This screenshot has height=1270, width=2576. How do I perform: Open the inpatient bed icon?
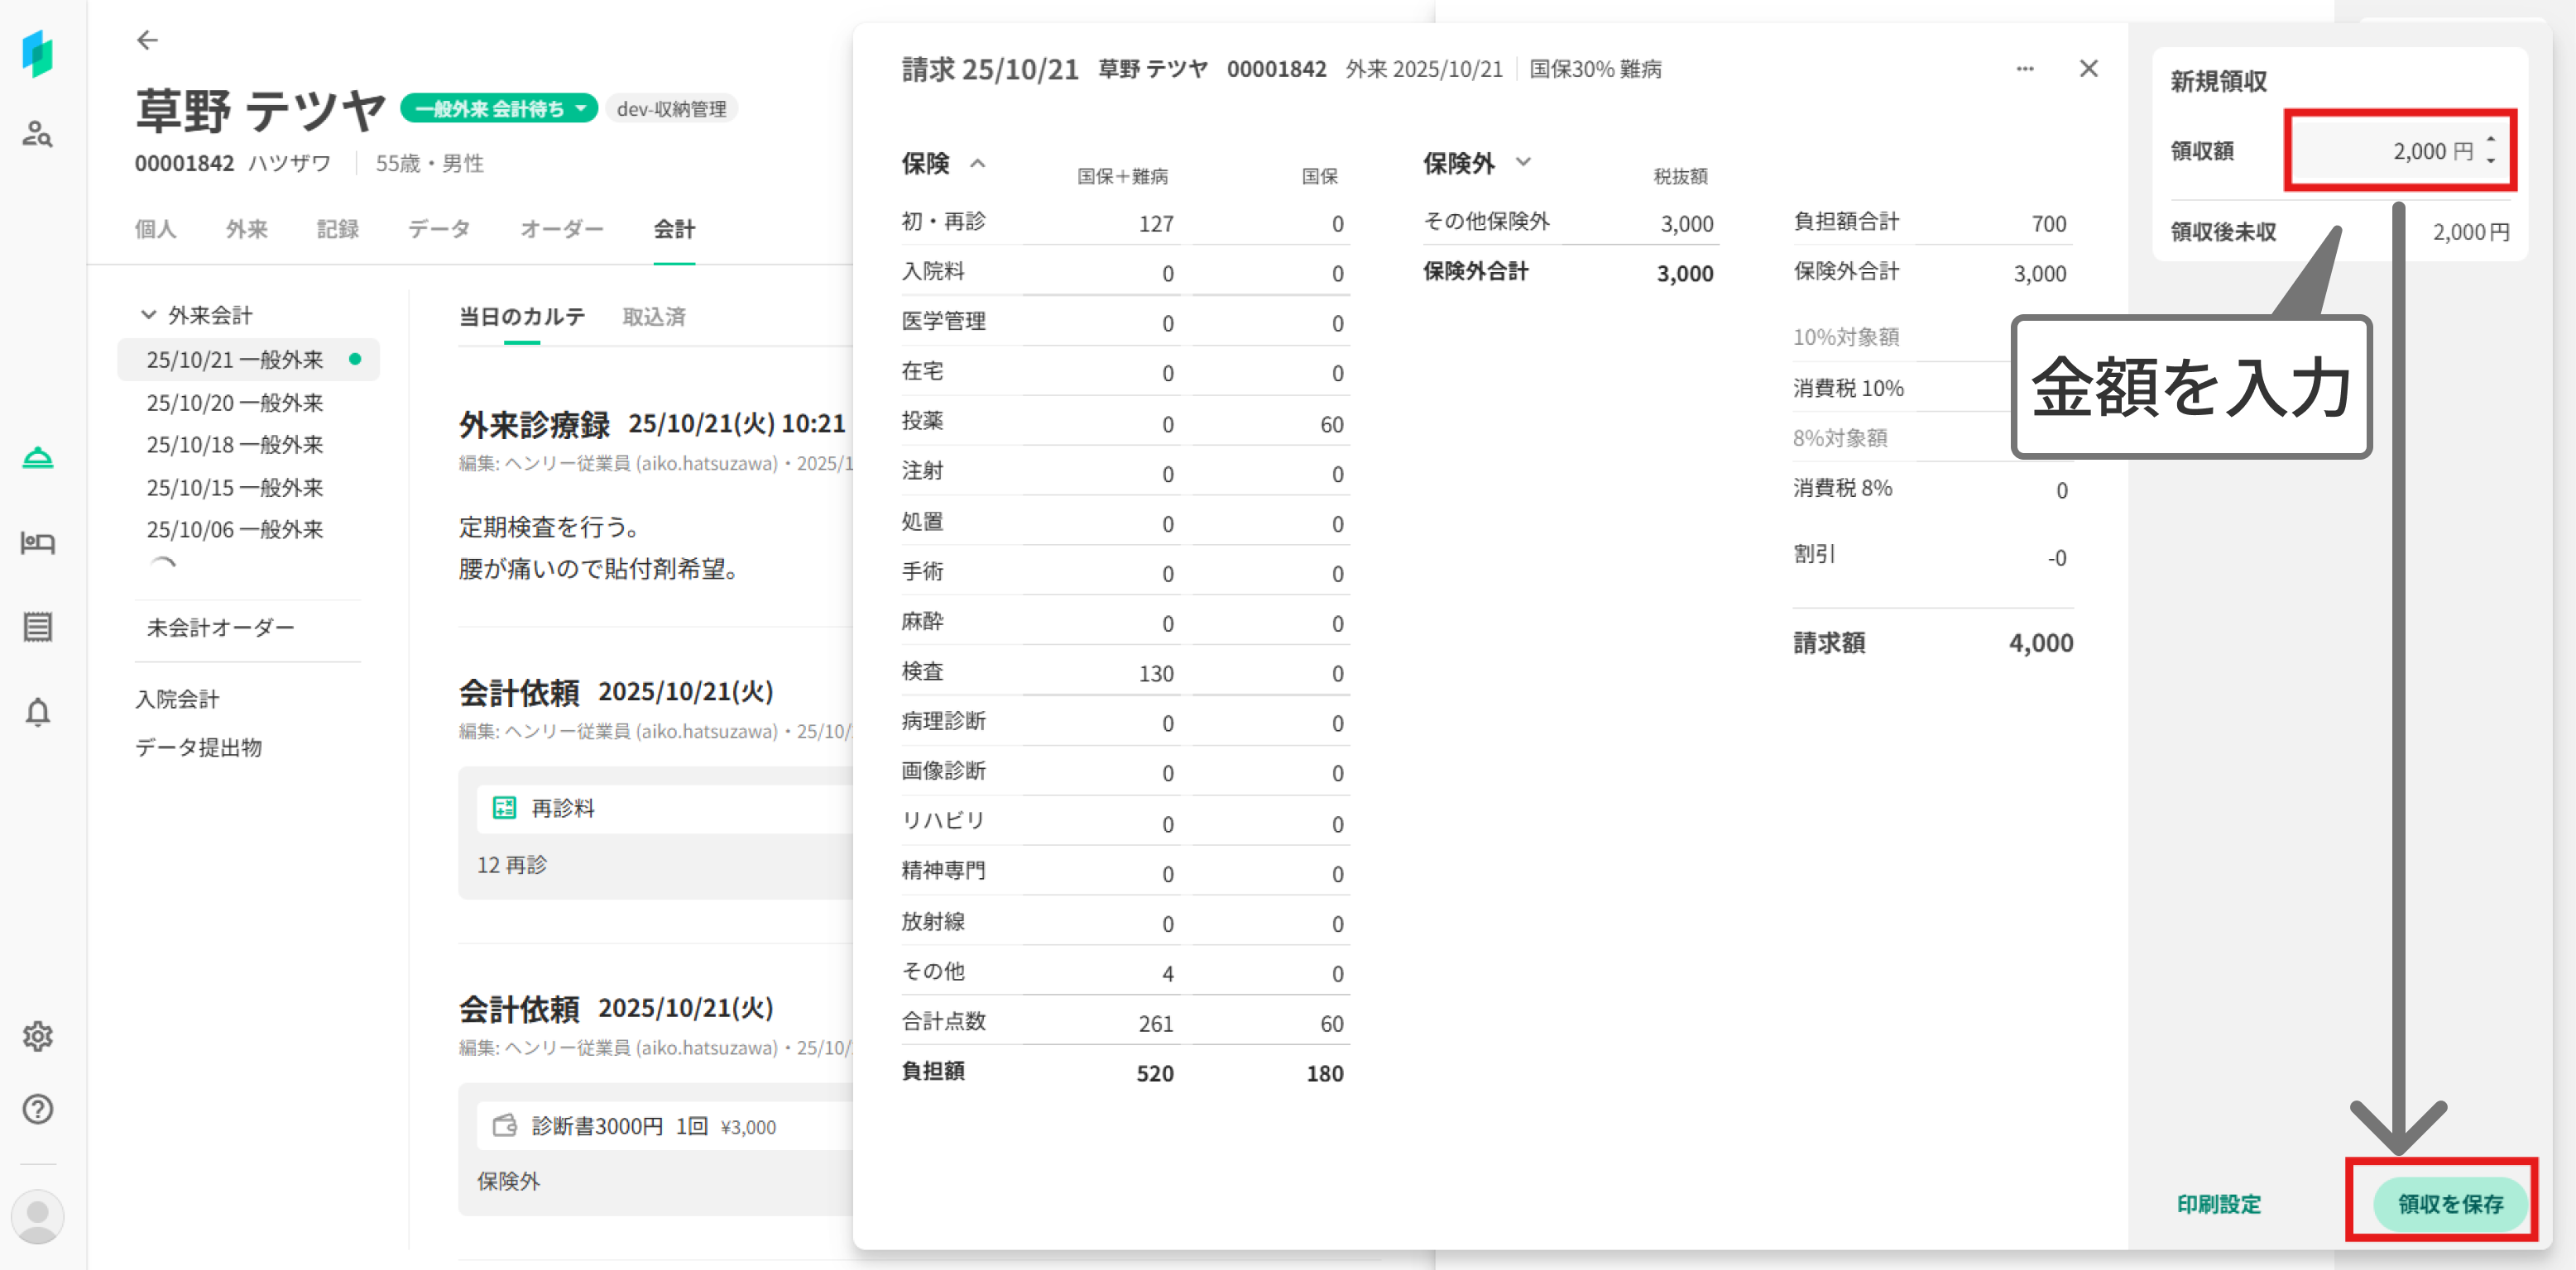pyautogui.click(x=37, y=542)
